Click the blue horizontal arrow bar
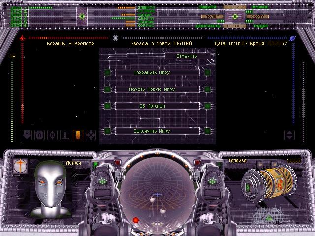The image size is (315, 236). (x=247, y=38)
